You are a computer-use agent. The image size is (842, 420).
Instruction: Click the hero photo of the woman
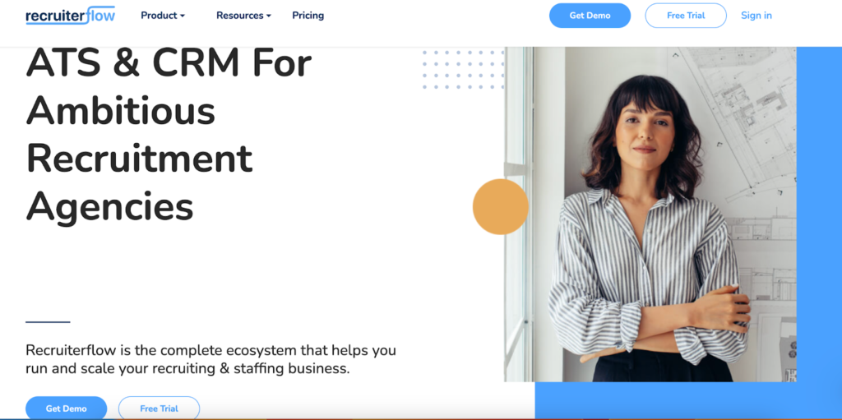pos(650,215)
